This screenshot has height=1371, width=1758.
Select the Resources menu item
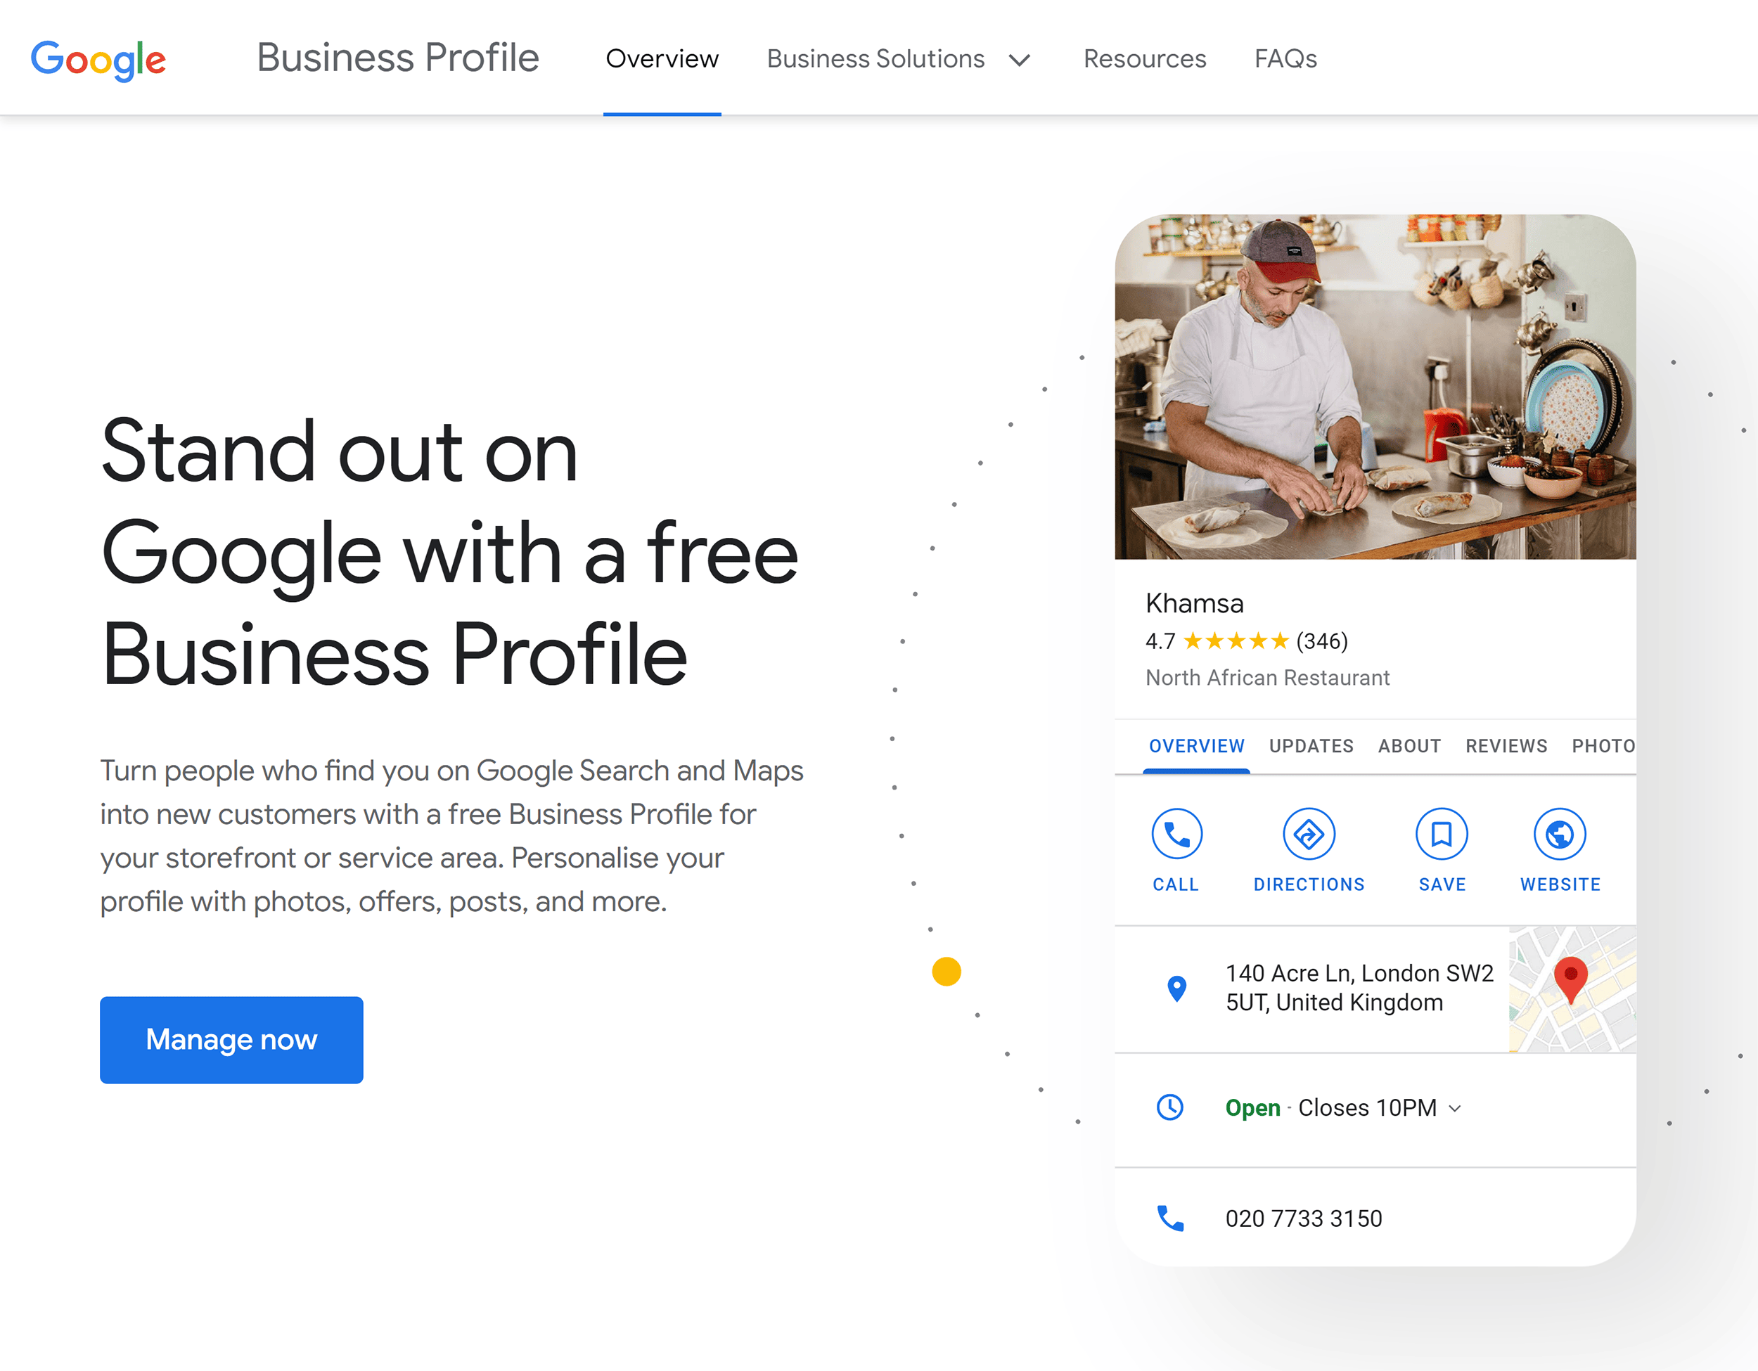[x=1143, y=57]
